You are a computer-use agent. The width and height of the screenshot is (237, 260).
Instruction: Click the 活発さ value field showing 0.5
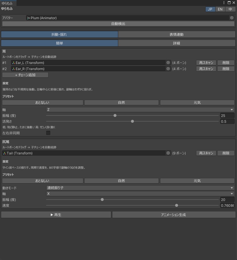[227, 121]
